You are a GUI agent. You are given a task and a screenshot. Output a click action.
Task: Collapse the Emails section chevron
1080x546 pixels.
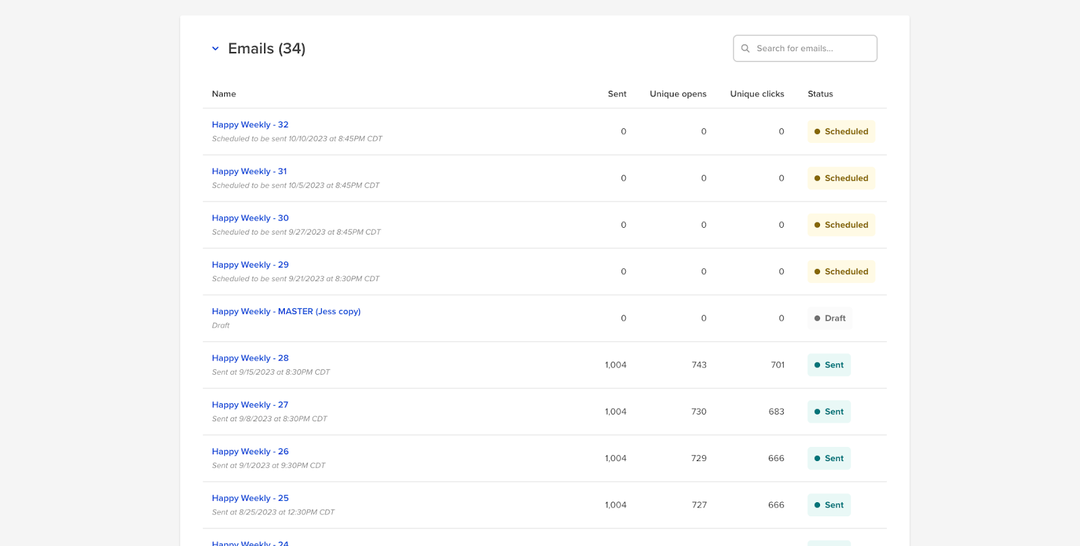215,49
